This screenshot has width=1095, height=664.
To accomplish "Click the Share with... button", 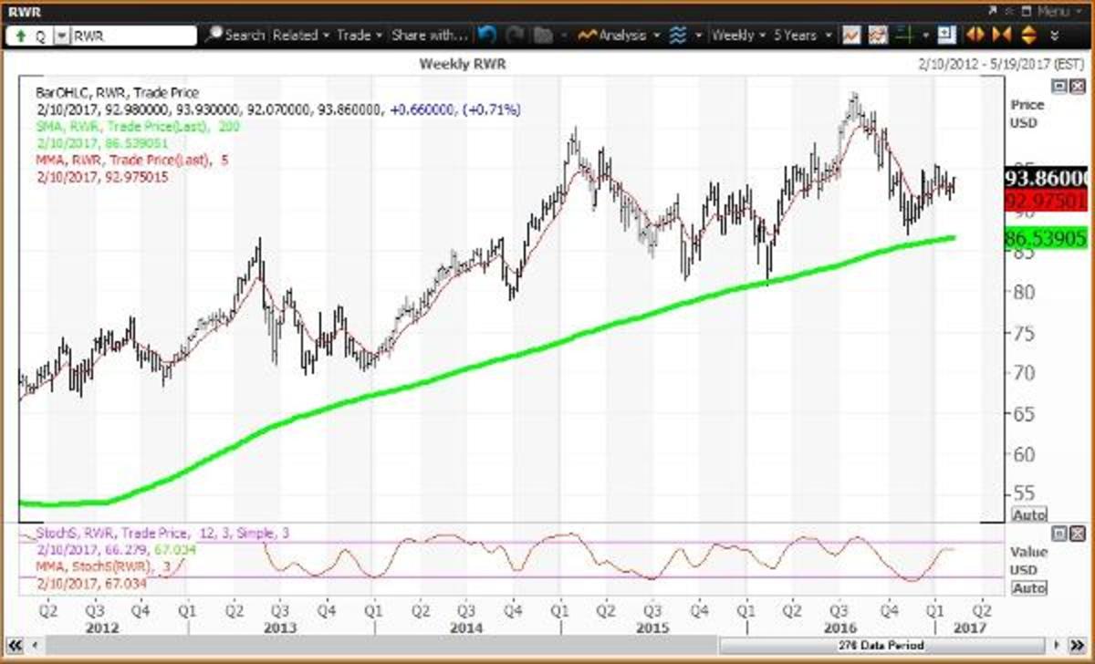I will [x=429, y=35].
